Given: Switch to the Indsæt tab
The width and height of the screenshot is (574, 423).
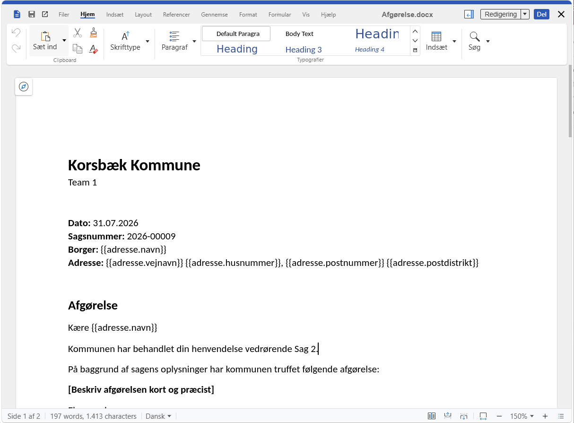Looking at the screenshot, I should coord(115,15).
